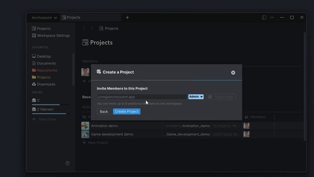Toggle the sidebar panel layout icon
This screenshot has height=177, width=314.
tap(264, 18)
